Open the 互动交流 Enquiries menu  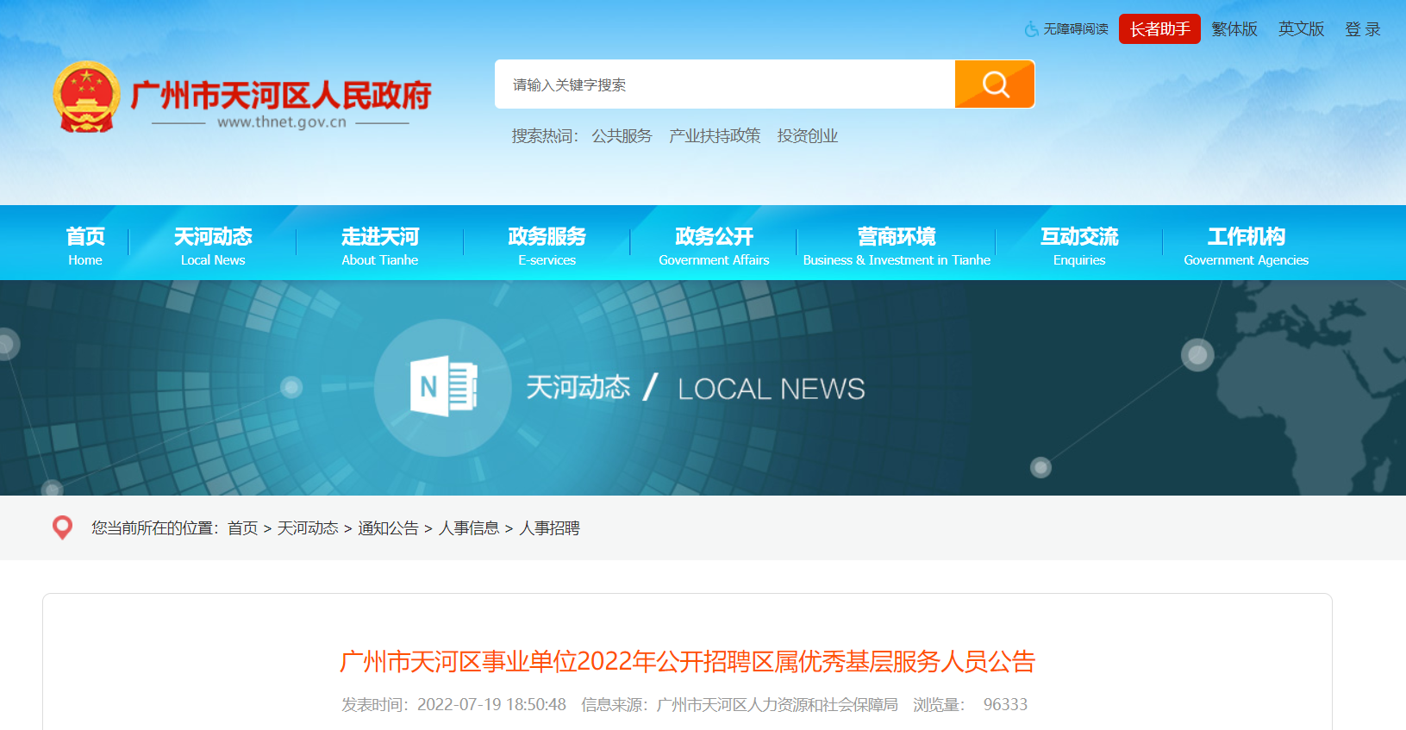click(x=1079, y=246)
